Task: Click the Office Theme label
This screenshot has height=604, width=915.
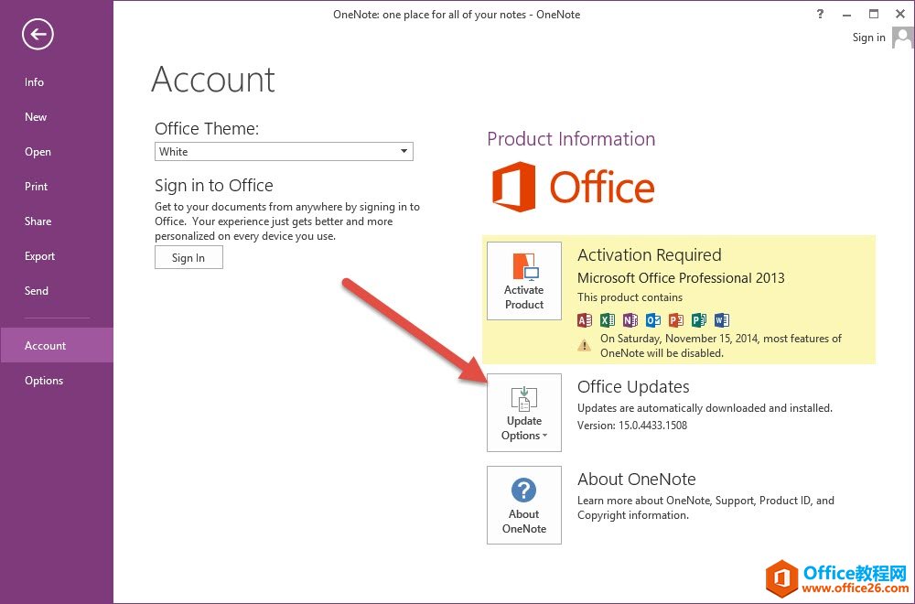Action: coord(207,128)
